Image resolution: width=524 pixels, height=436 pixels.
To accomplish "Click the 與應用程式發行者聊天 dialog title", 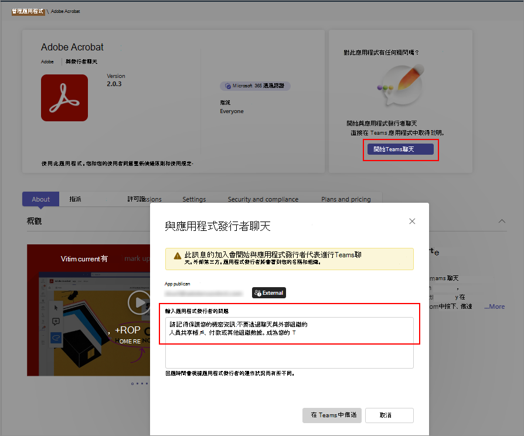I will pyautogui.click(x=217, y=226).
